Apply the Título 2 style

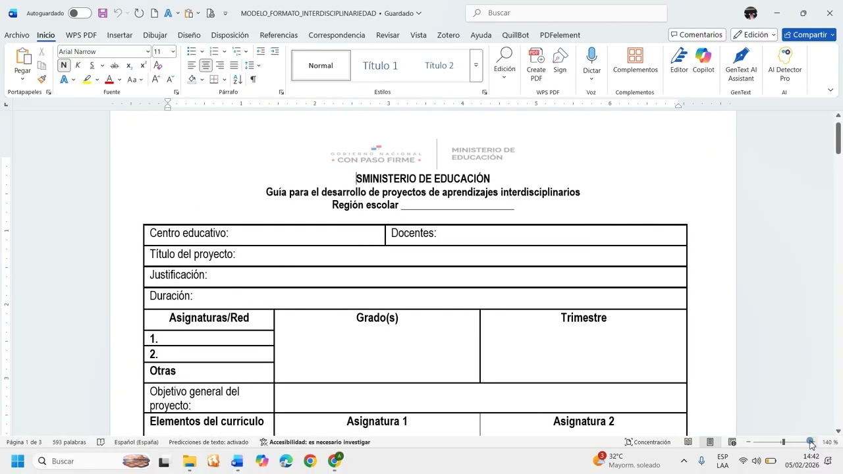[439, 65]
